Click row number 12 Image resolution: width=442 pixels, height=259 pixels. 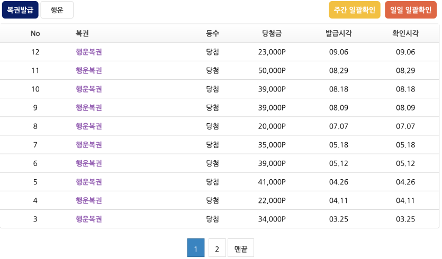click(x=35, y=52)
